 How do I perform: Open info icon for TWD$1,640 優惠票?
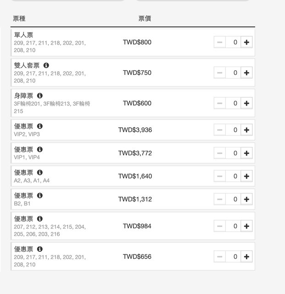(40, 173)
